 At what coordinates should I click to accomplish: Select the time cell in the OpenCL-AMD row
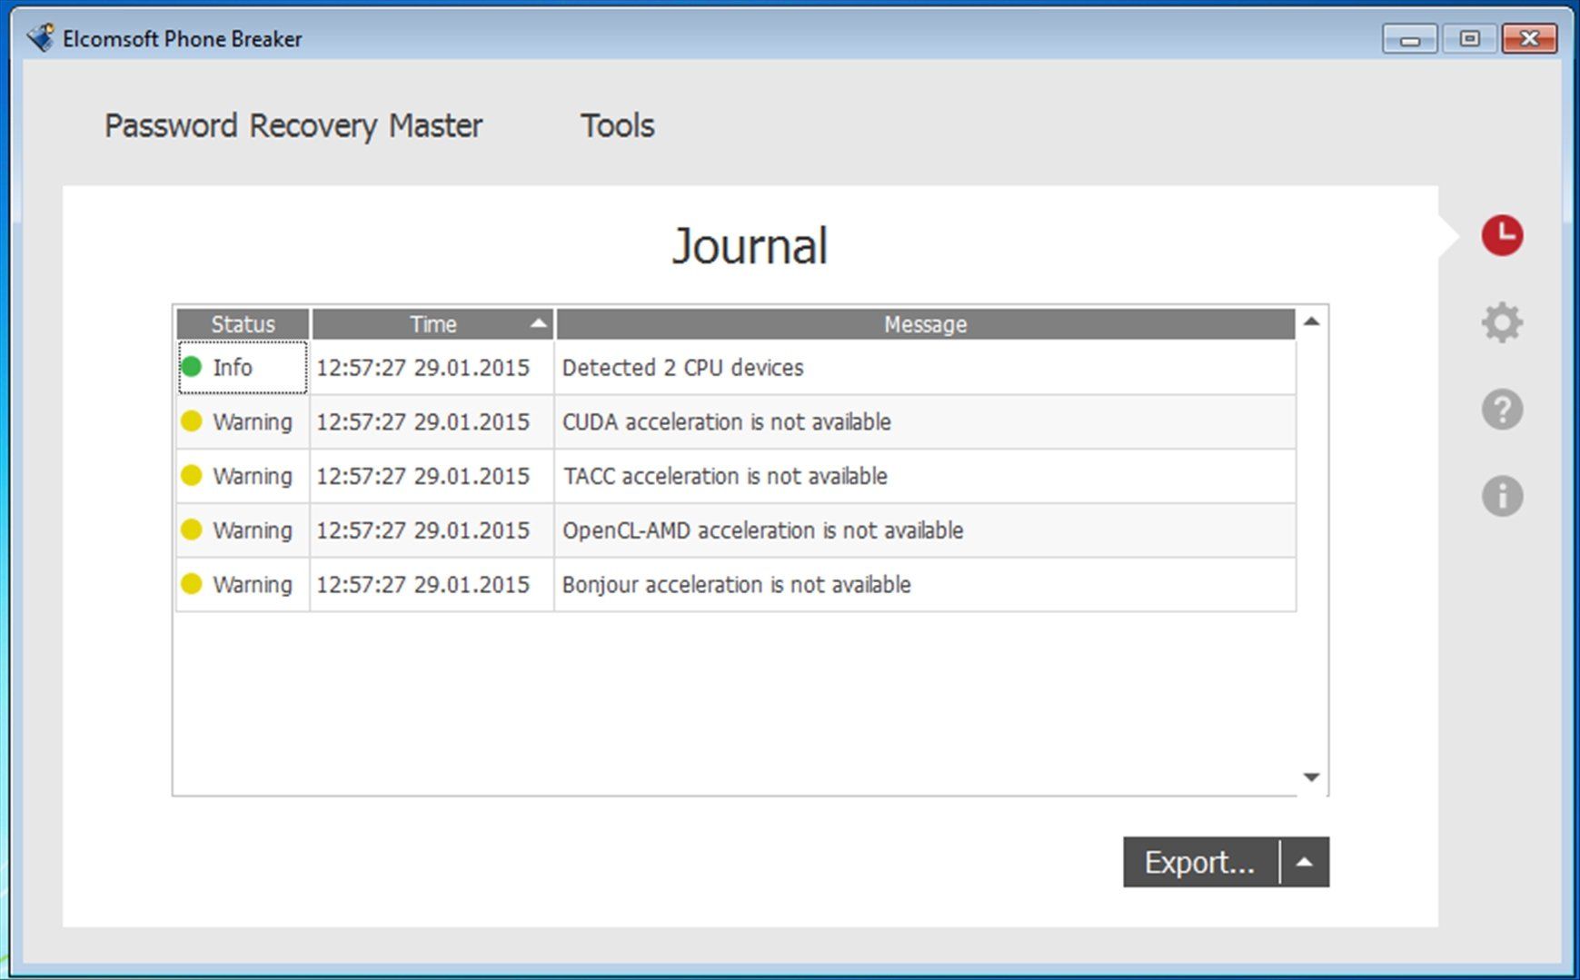(432, 530)
